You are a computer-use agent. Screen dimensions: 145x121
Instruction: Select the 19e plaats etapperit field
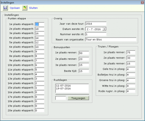pos(40,106)
